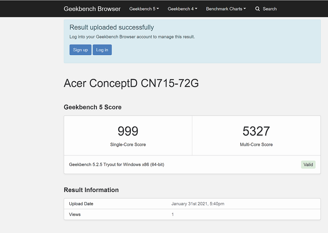Viewport: 328px width, 233px height.
Task: Click the Sign up button
Action: (x=80, y=50)
